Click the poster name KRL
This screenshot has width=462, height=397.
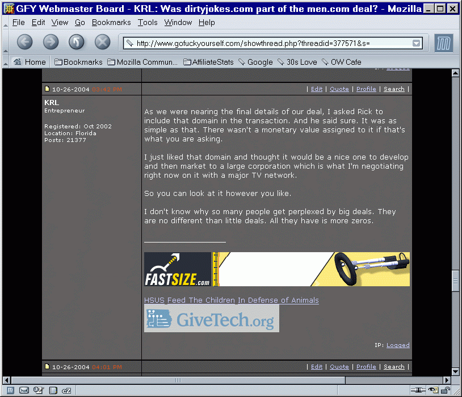[x=52, y=102]
